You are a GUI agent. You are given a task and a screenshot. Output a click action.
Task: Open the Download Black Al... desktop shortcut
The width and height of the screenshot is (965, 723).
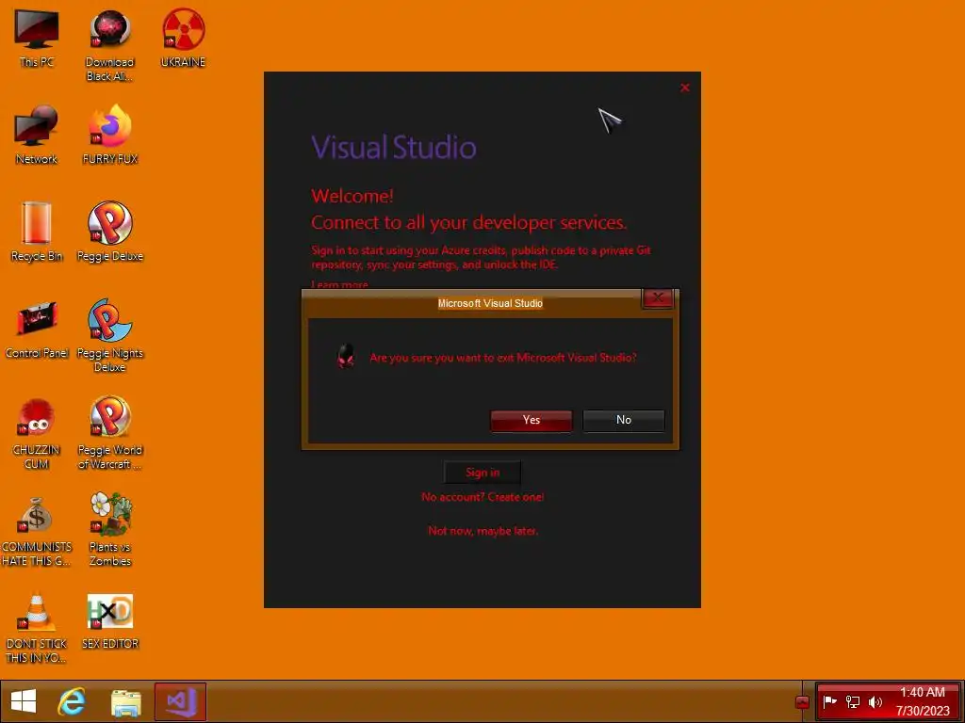tap(109, 45)
